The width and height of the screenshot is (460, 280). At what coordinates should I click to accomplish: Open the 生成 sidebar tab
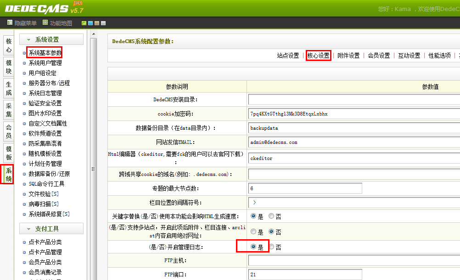tap(9, 88)
